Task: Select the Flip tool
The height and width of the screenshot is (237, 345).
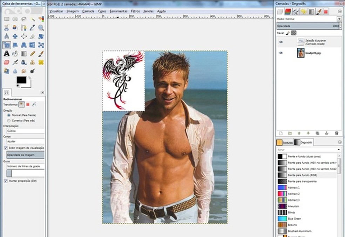Action: point(32,45)
